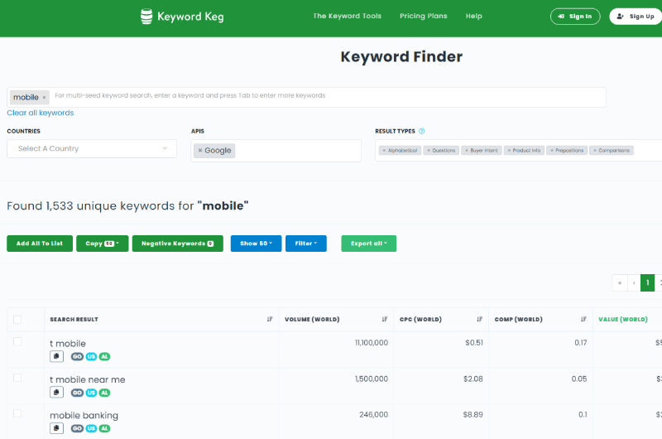Click the Value (World) column header
This screenshot has width=662, height=439.
coord(623,320)
